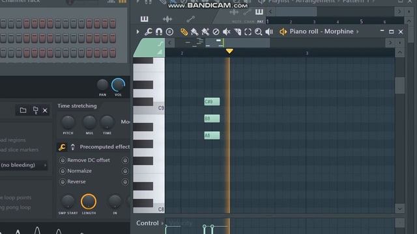
Task: Switch to the PAT tab in playlist
Action: coord(260,21)
